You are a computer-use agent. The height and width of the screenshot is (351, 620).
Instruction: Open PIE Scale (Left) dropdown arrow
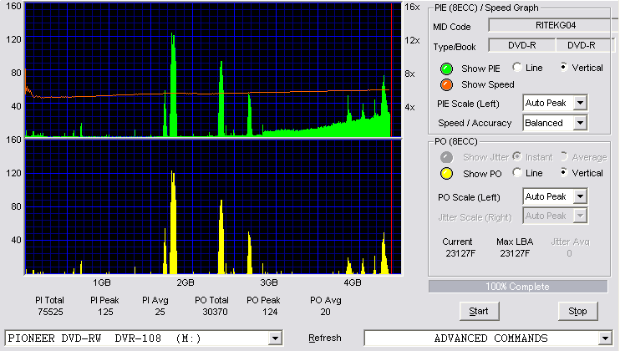coord(580,103)
